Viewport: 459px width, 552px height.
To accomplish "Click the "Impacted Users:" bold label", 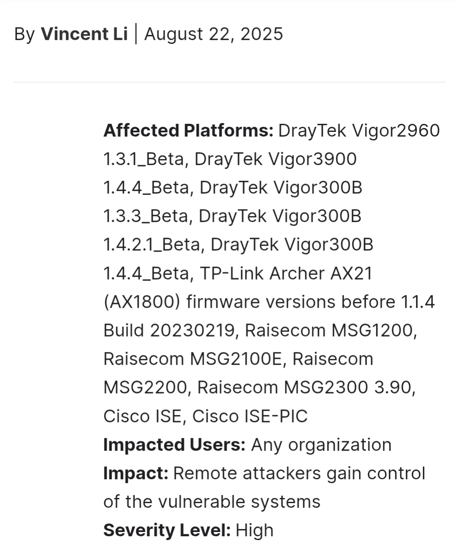I will point(174,445).
